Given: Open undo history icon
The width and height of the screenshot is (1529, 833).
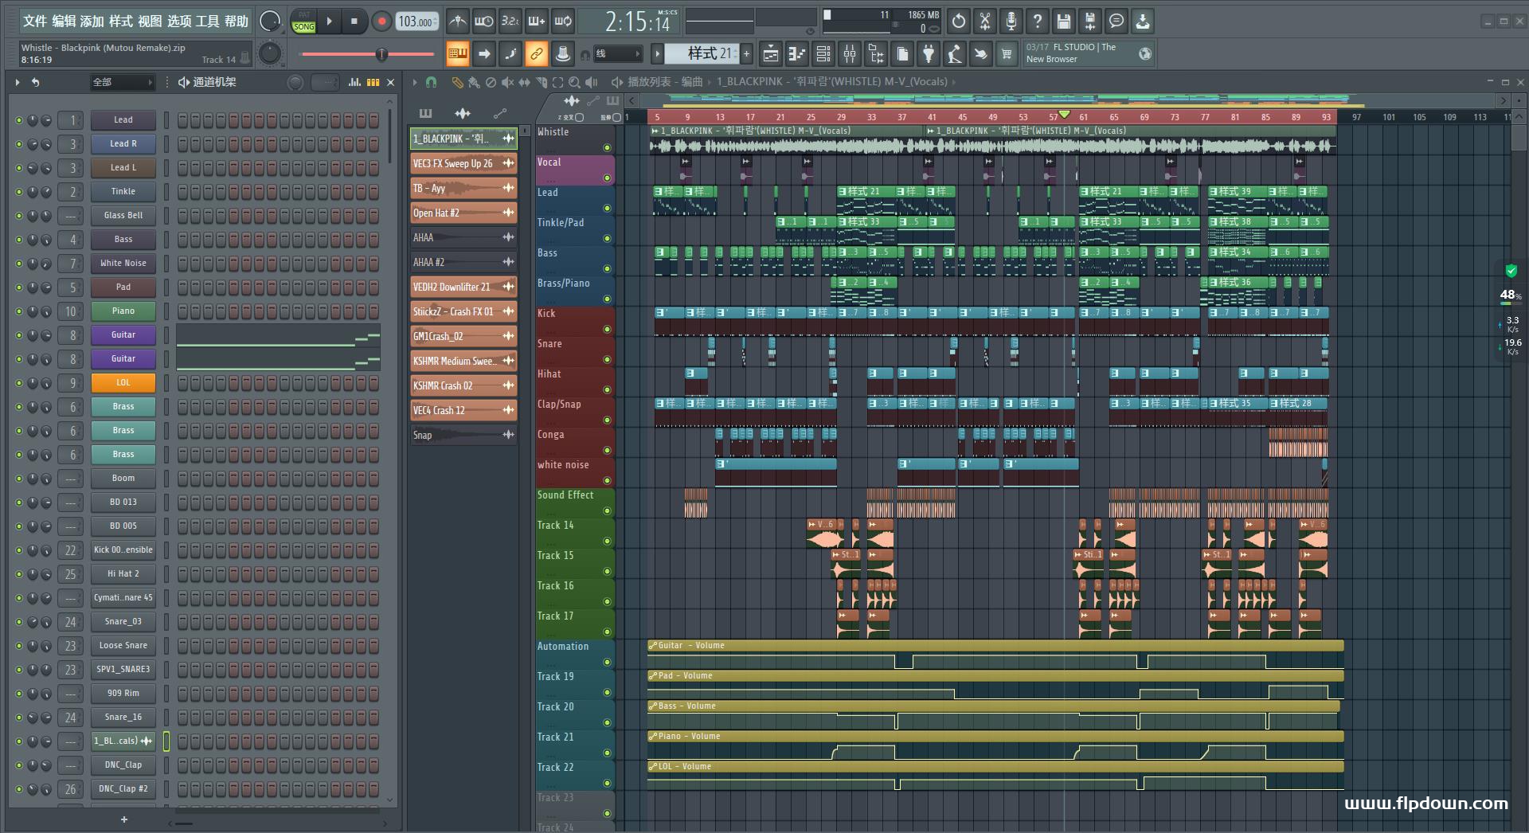Looking at the screenshot, I should 959,22.
